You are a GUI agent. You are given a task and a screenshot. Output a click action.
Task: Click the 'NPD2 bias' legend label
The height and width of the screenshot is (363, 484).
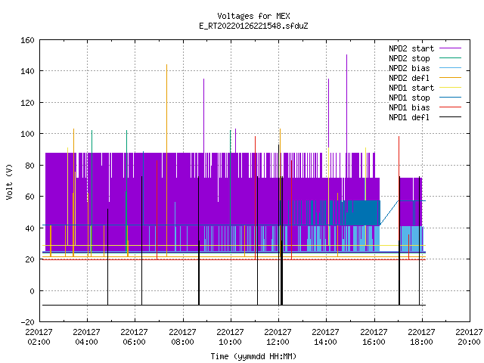(409, 68)
